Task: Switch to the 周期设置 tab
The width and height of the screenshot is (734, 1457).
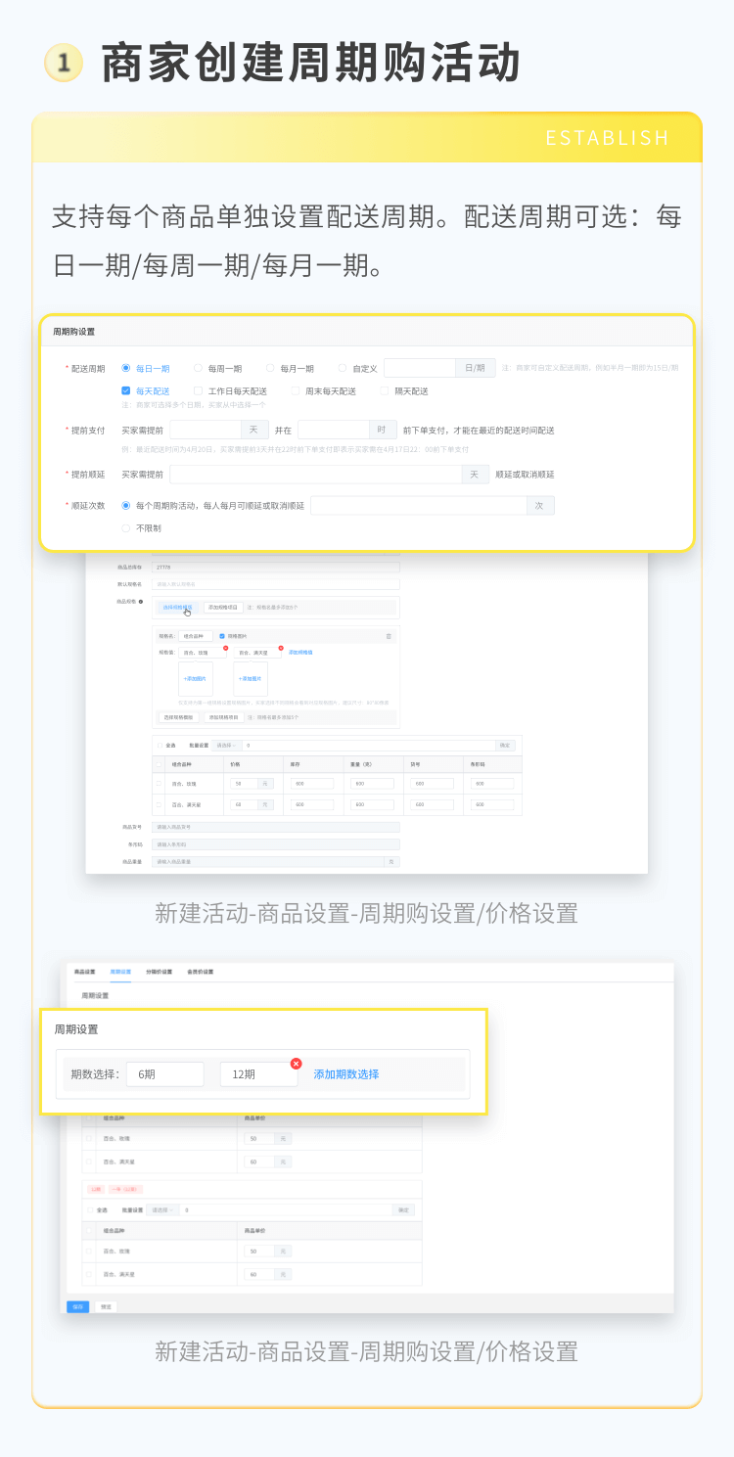Action: pos(120,972)
